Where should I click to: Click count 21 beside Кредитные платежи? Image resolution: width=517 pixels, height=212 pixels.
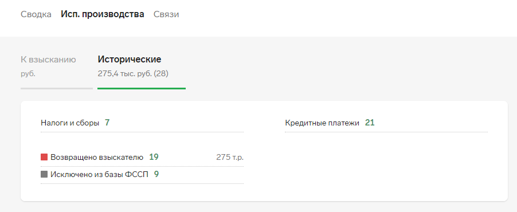(x=370, y=123)
